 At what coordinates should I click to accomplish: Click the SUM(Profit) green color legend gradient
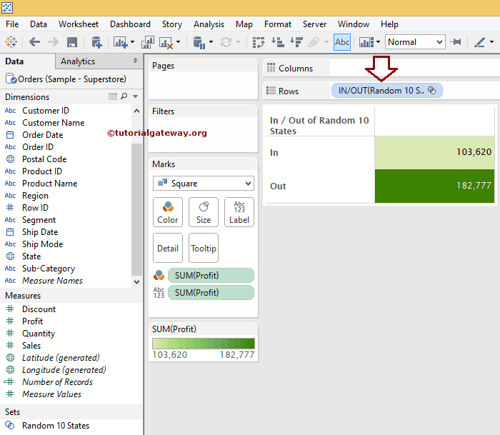click(x=203, y=344)
